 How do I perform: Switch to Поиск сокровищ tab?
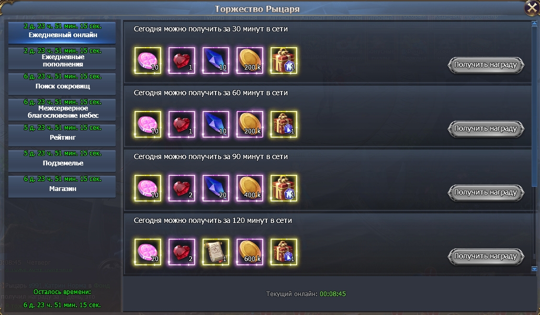pos(62,83)
